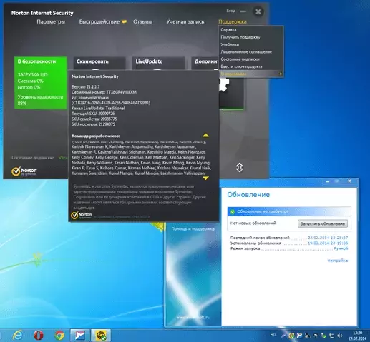Click the Поддержка menu header

point(233,21)
